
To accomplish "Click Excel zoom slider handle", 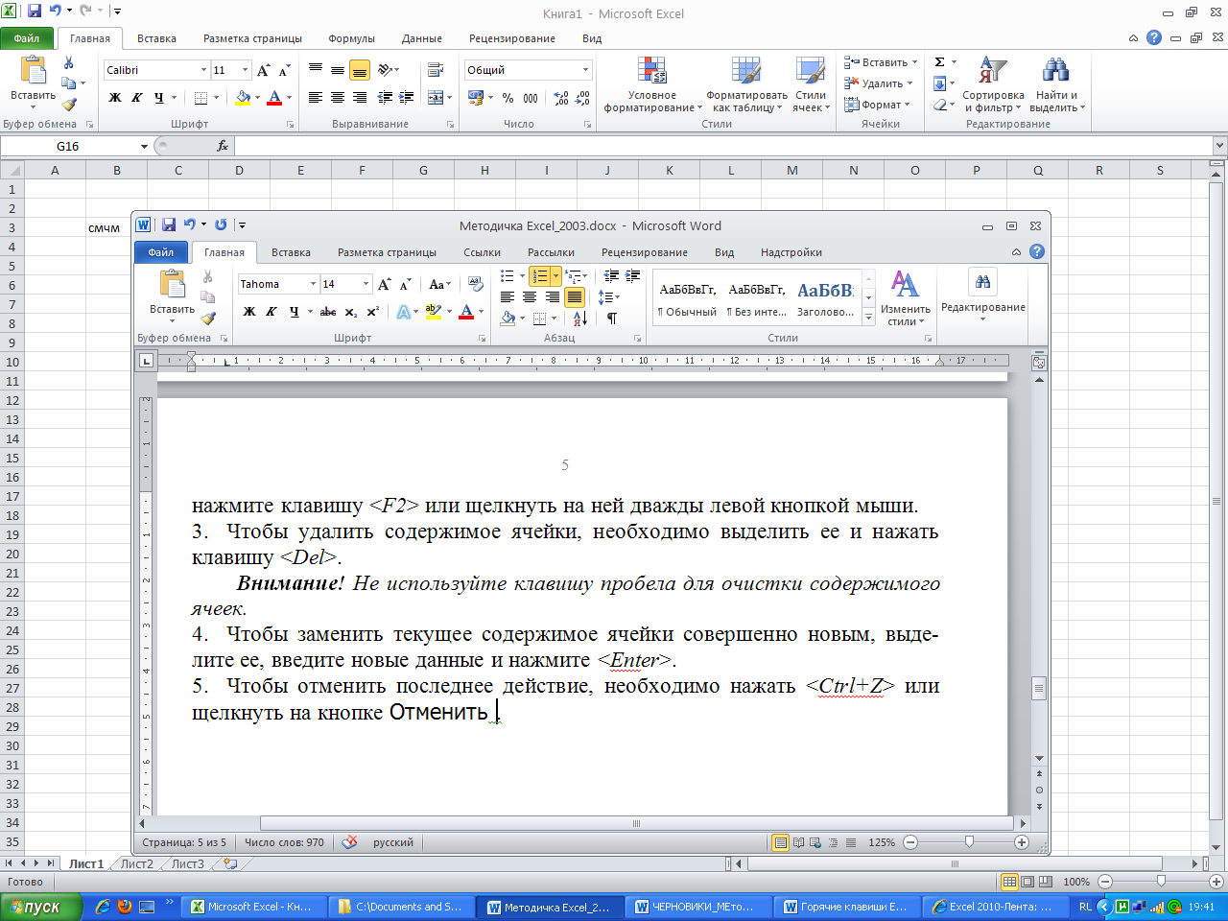I will click(1161, 882).
